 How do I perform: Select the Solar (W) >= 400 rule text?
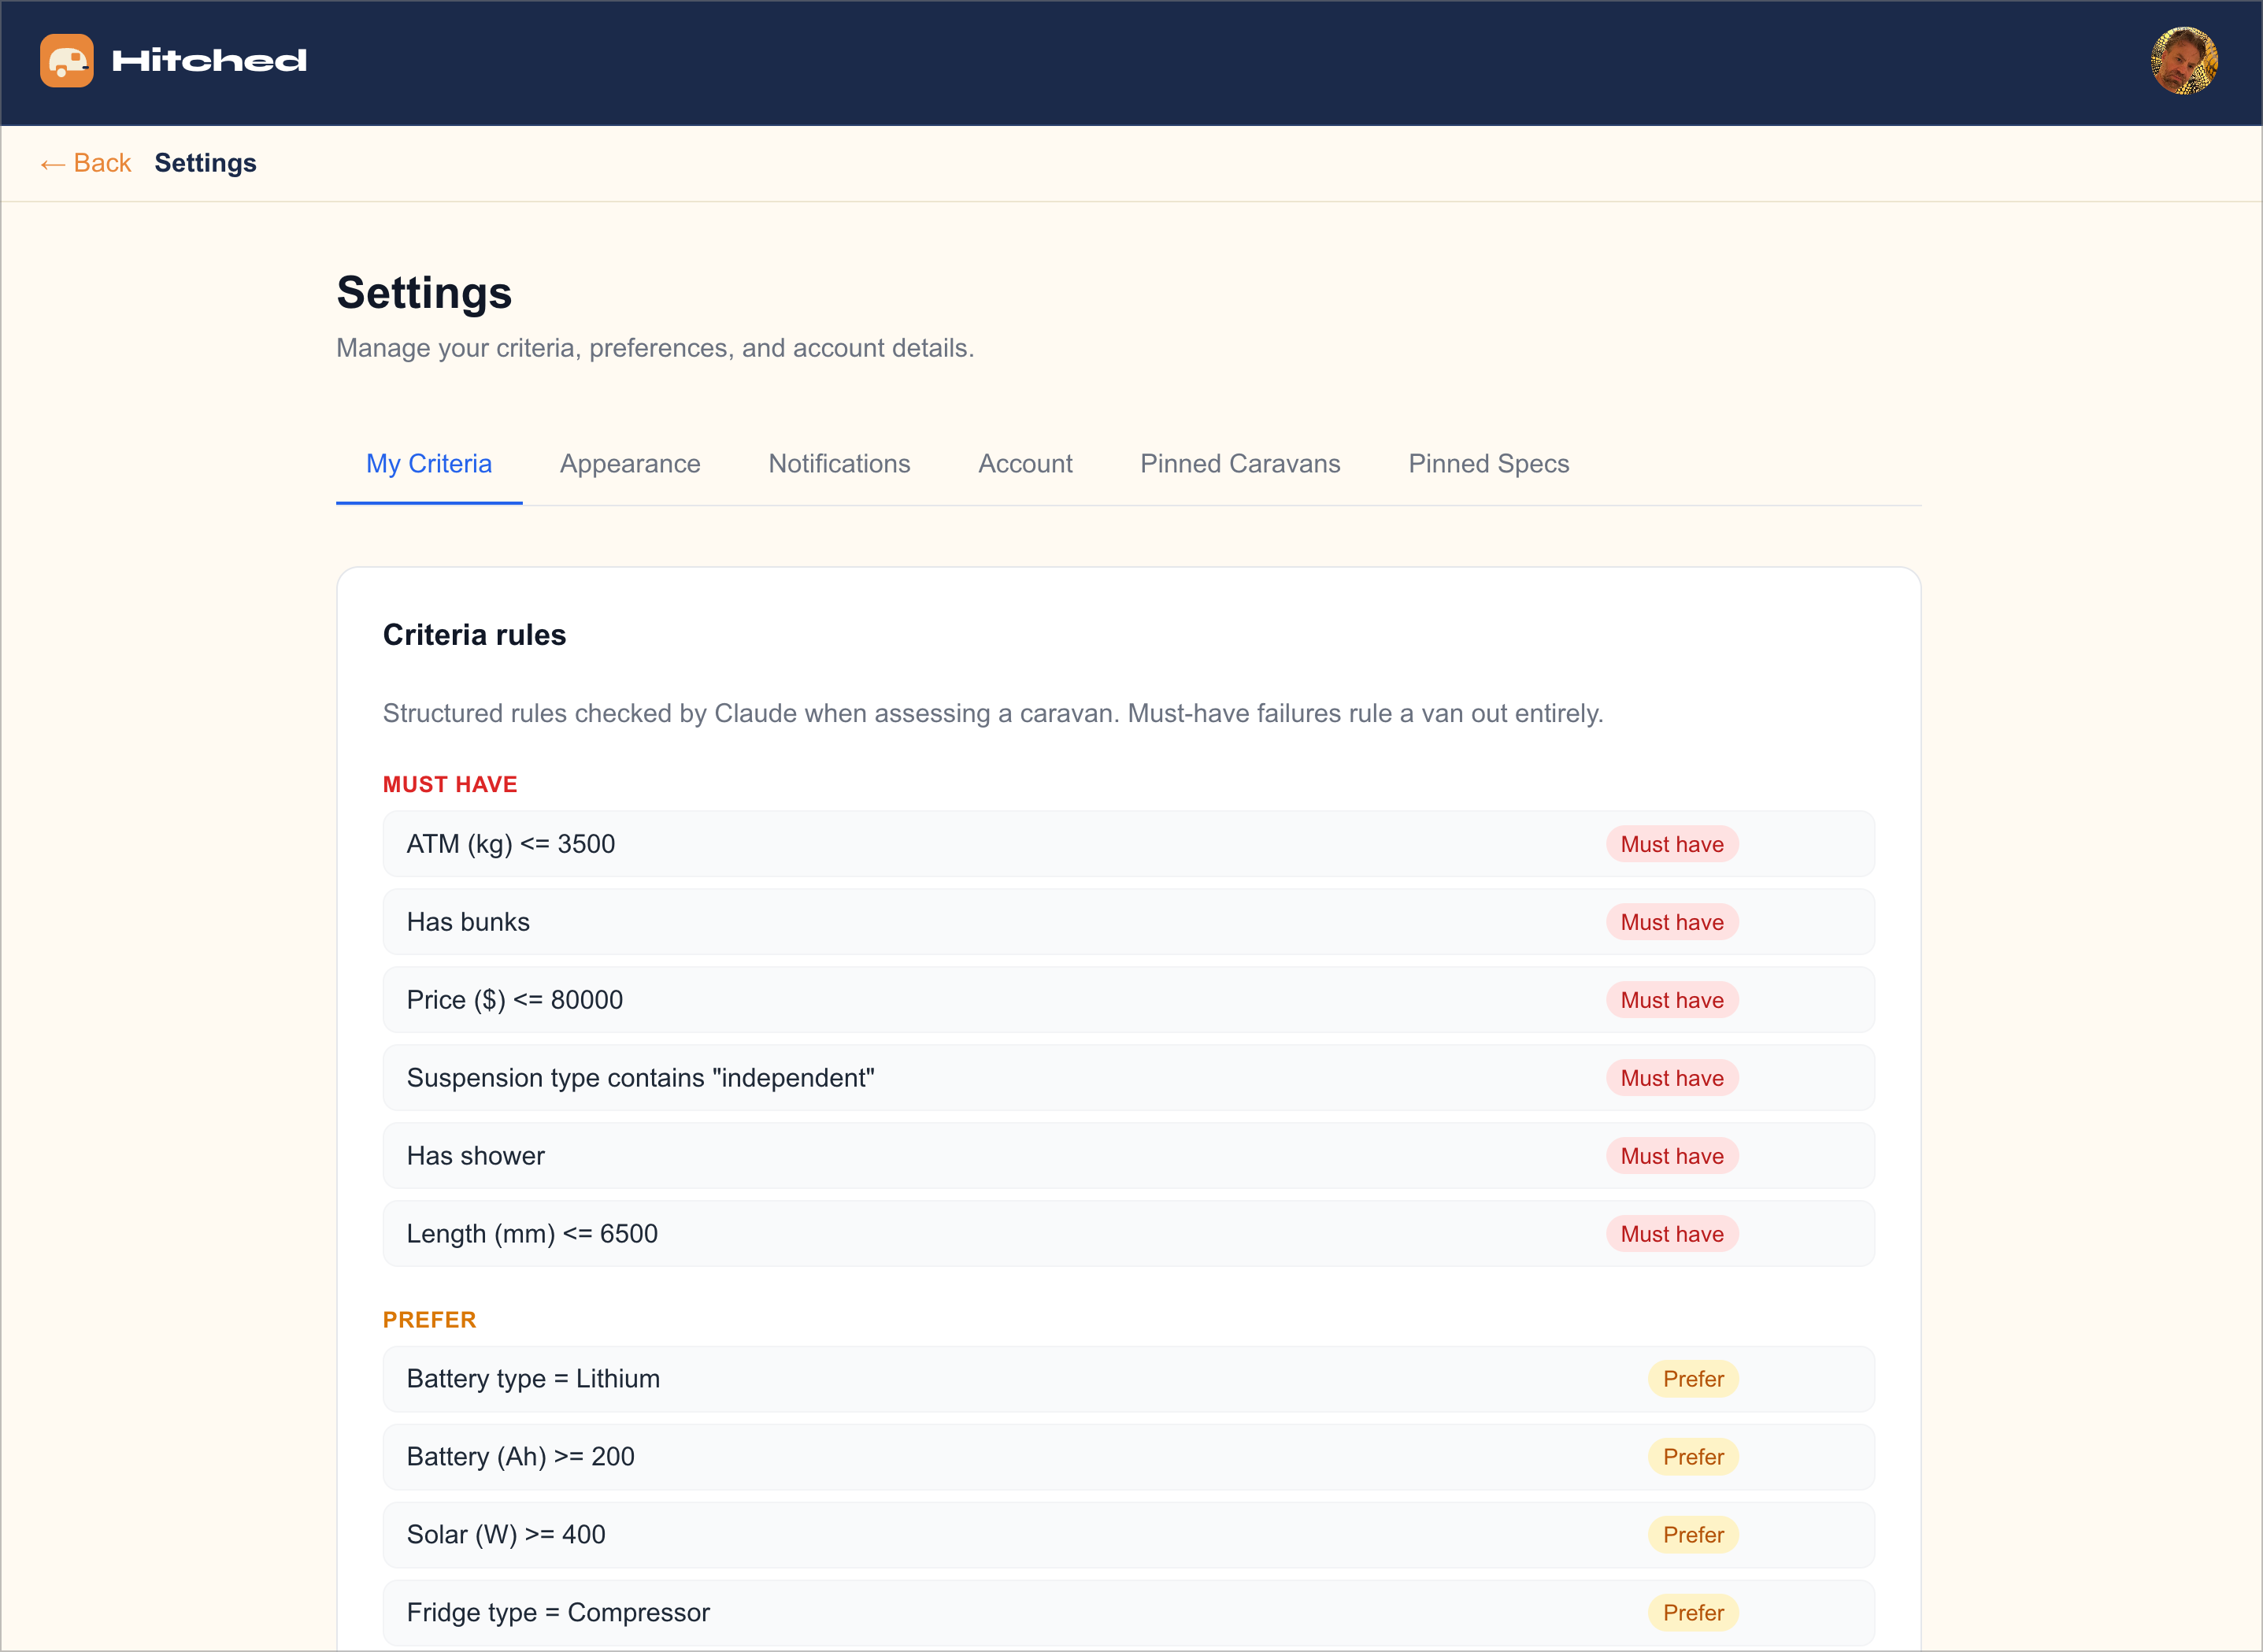[506, 1535]
